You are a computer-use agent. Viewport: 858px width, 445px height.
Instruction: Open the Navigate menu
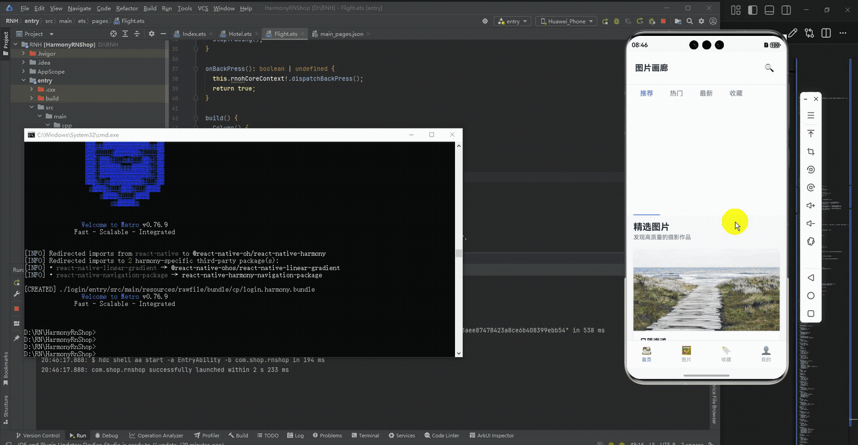click(x=79, y=9)
